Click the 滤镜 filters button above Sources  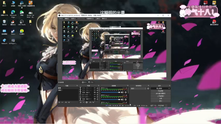(91, 82)
